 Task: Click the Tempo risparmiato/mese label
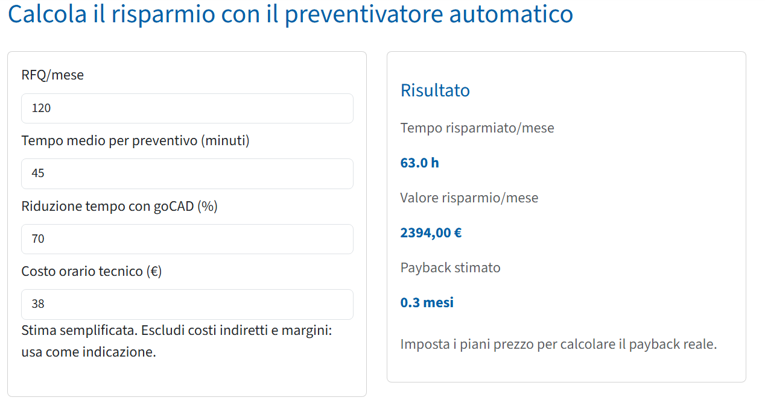click(477, 128)
